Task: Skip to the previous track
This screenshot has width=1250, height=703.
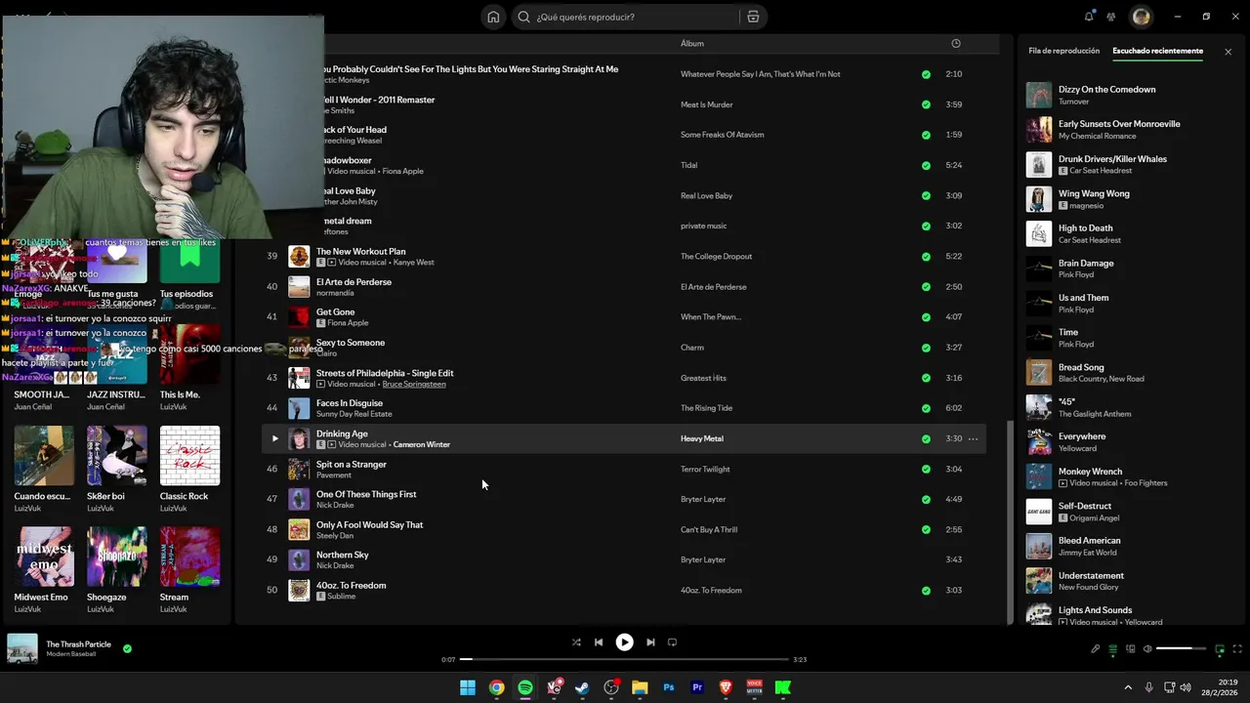Action: [599, 642]
